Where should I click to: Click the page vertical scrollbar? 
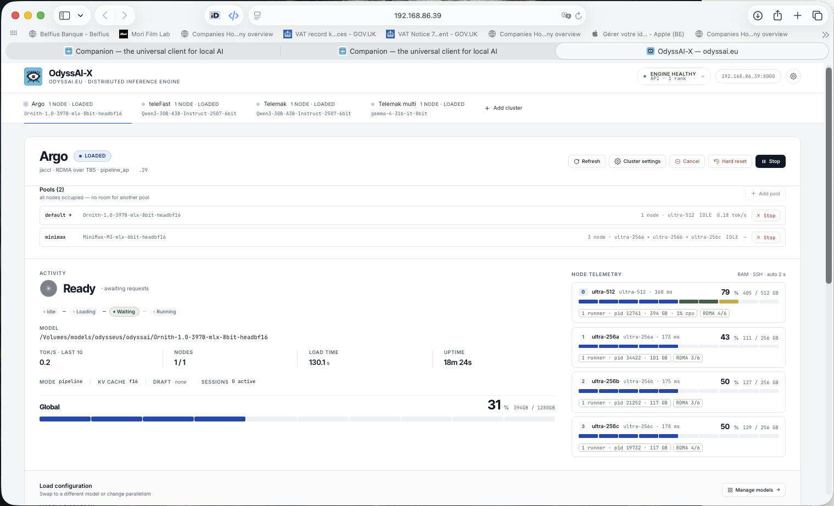point(829,176)
